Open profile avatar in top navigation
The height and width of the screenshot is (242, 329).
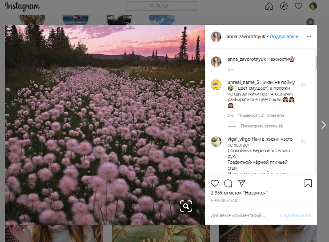[313, 6]
